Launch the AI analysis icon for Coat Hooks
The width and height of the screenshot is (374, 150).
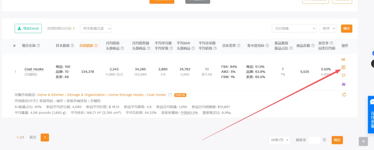click(344, 84)
